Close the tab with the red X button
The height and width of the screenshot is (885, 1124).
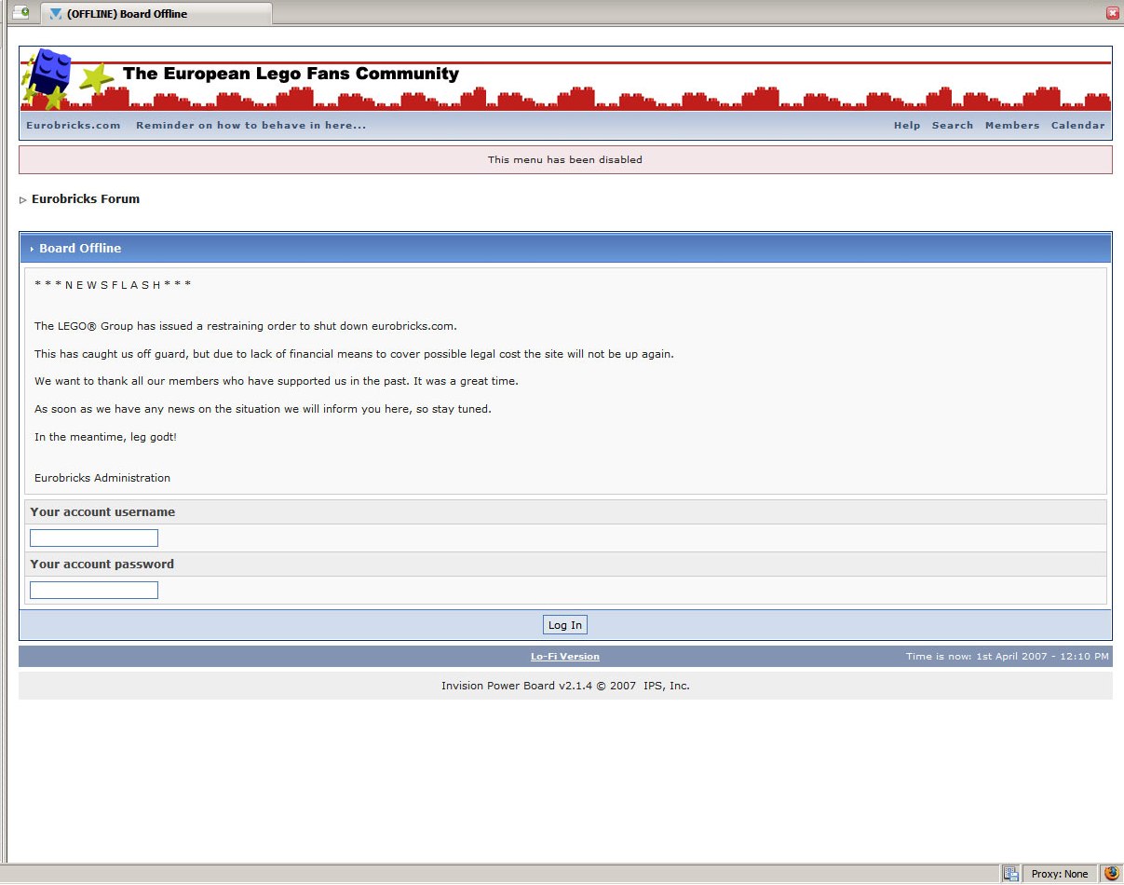[x=1112, y=13]
